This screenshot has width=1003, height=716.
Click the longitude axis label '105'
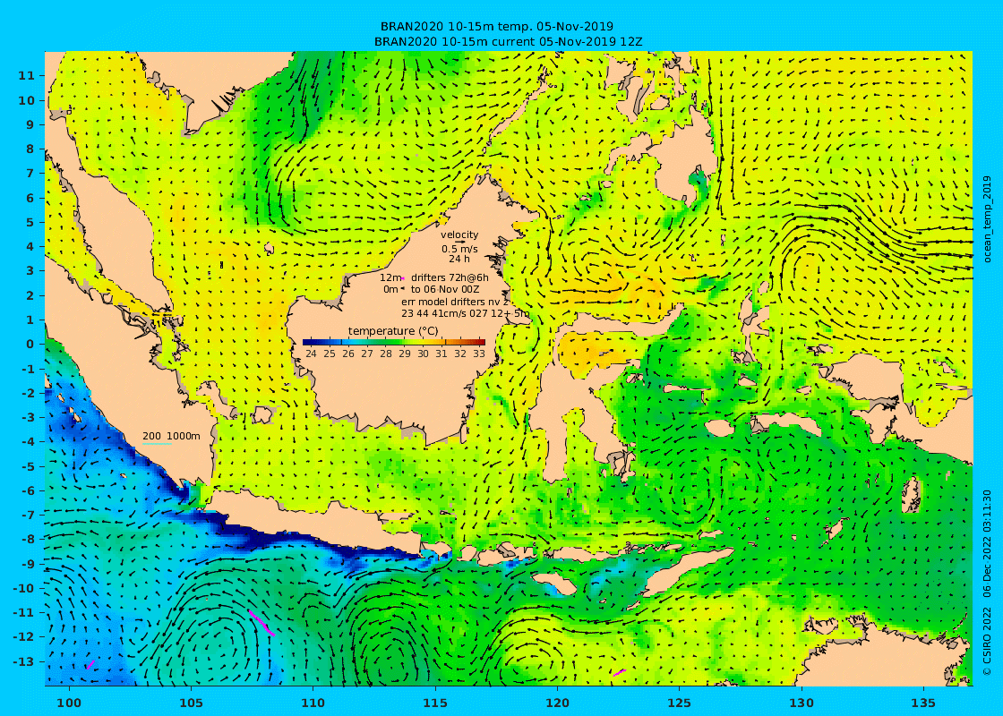[x=191, y=703]
